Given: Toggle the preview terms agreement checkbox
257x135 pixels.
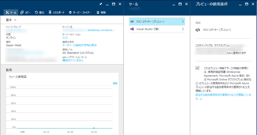Looking at the screenshot, I should click(x=198, y=68).
